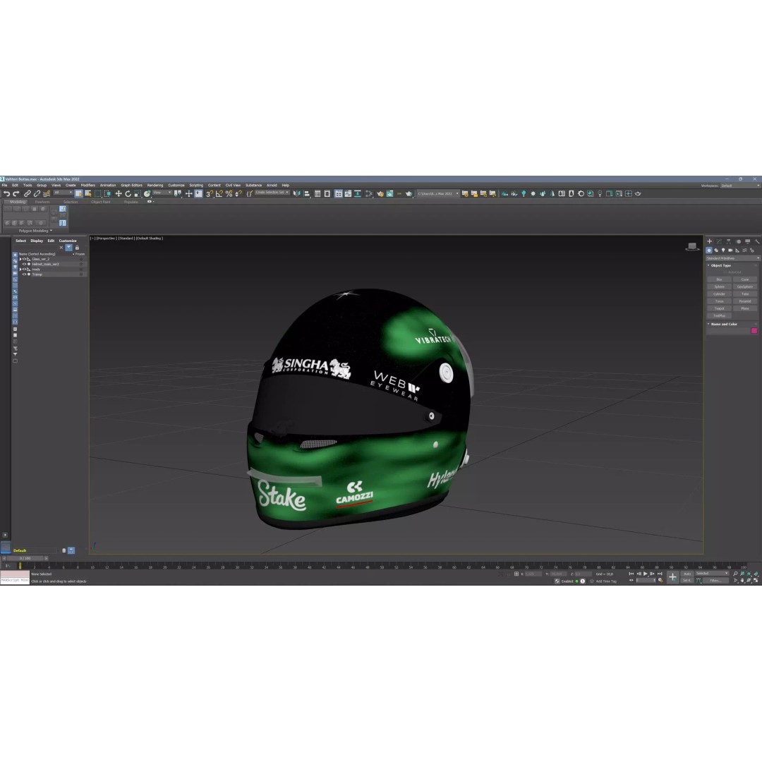Collapse the Object Type rollout

pyautogui.click(x=720, y=265)
